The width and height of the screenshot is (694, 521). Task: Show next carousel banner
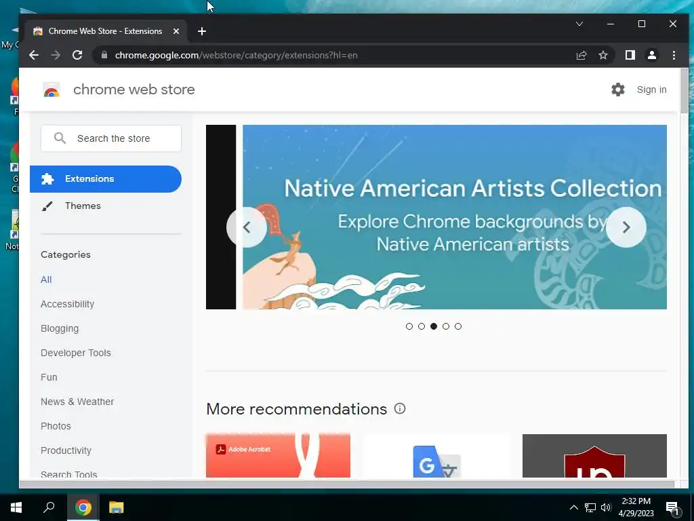[626, 227]
